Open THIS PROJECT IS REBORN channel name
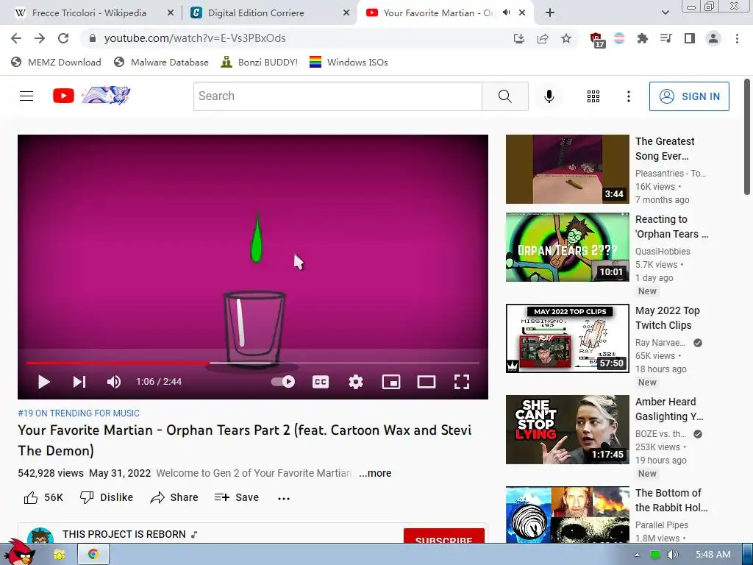The height and width of the screenshot is (565, 753). pos(124,534)
